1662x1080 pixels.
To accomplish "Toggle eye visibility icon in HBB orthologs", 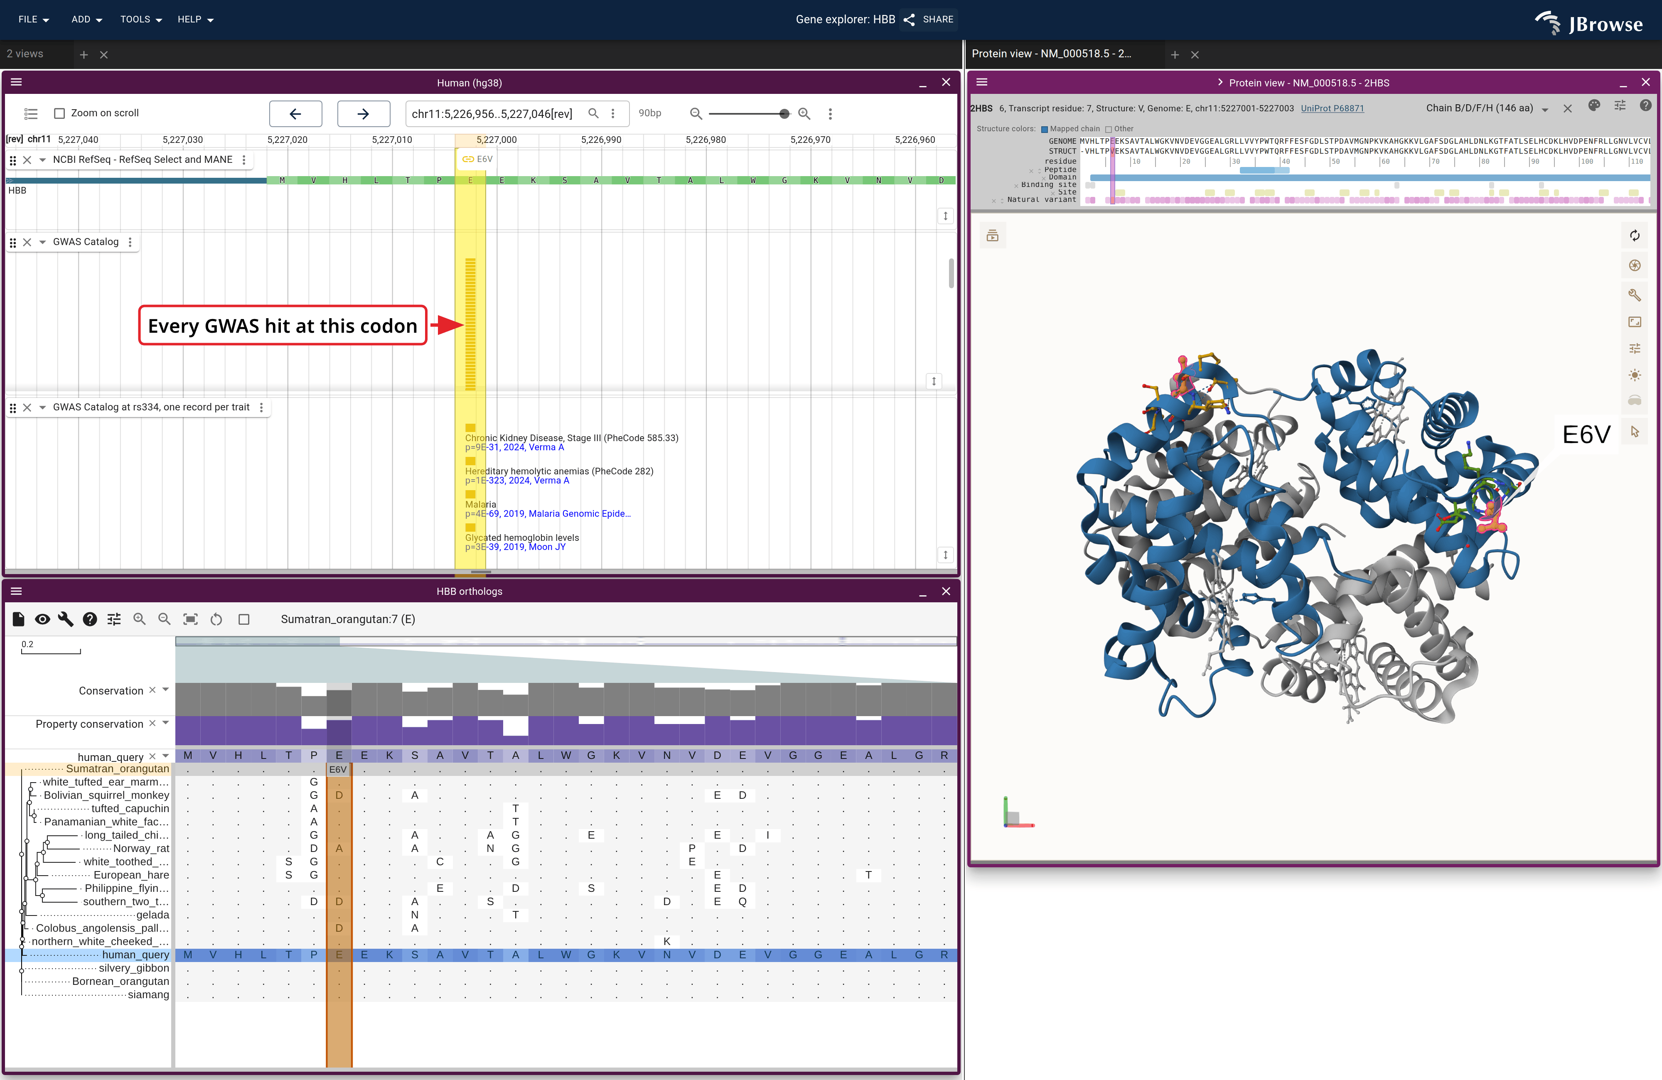I will point(43,619).
